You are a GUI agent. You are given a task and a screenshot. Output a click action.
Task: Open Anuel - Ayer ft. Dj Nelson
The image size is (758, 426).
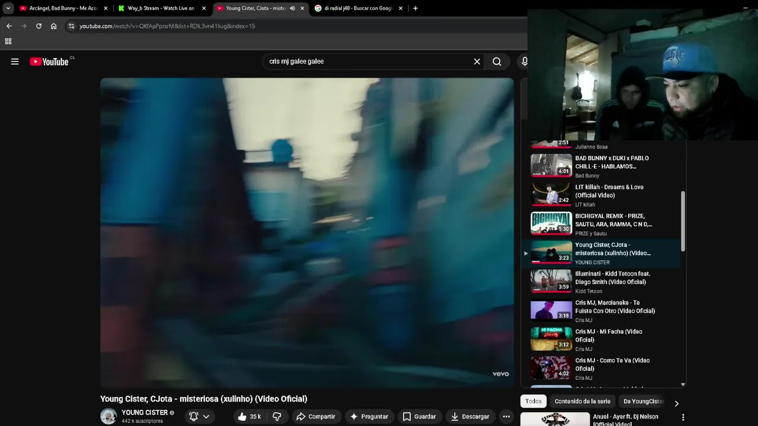[x=625, y=420]
